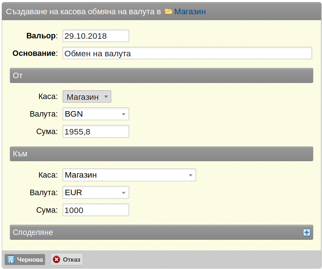Click the Основание text field

[187, 53]
